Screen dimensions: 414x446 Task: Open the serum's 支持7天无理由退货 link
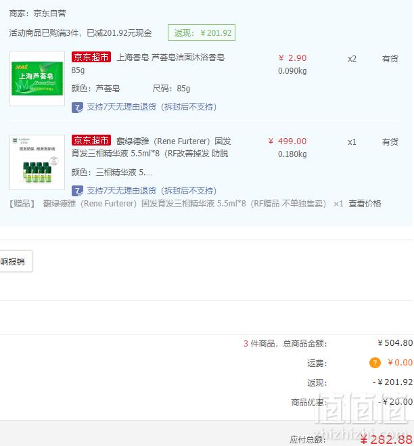pyautogui.click(x=152, y=191)
